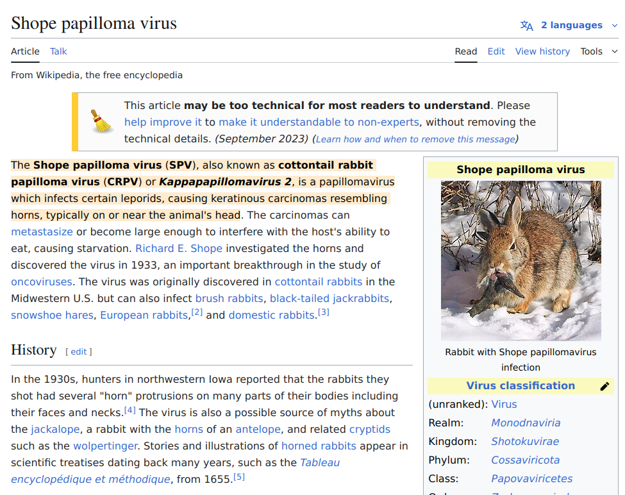625x495 pixels.
Task: Follow the Virus link in the infobox
Action: click(504, 405)
